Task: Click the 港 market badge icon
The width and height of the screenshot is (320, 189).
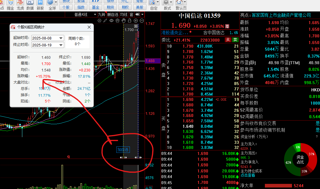Action: point(227,26)
